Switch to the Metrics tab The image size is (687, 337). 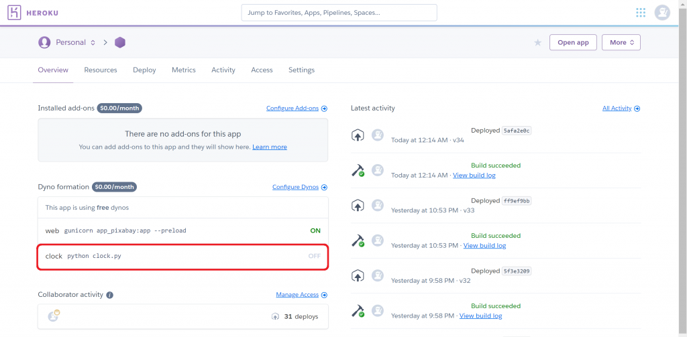184,70
